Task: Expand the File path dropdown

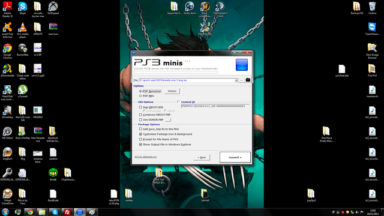Action: [236, 80]
